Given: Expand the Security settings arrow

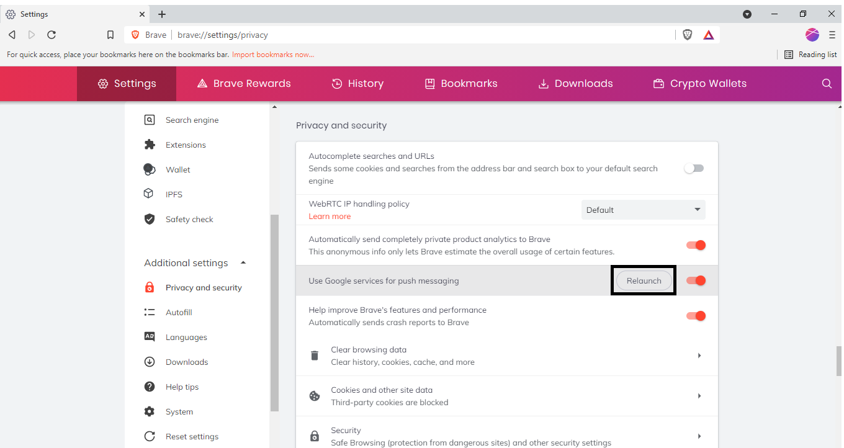Looking at the screenshot, I should [x=699, y=436].
